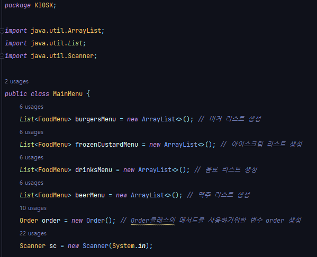Open '22 usages' hint above Scanner sc
The width and height of the screenshot is (317, 257).
tap(33, 233)
